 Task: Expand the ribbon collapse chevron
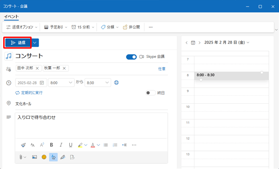(276, 30)
